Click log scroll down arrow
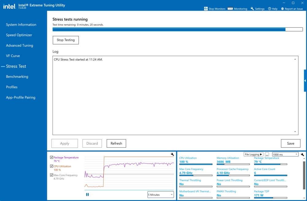 coord(295,132)
